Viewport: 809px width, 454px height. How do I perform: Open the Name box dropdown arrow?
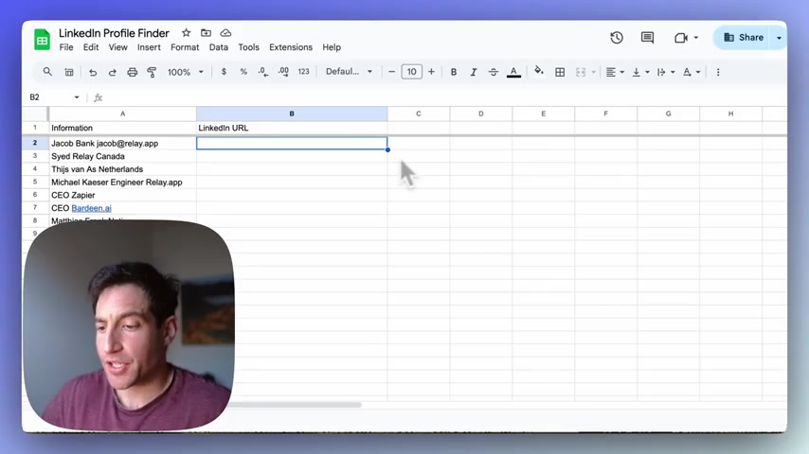click(x=77, y=96)
